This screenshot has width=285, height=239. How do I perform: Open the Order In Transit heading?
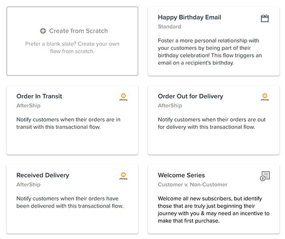pos(39,96)
